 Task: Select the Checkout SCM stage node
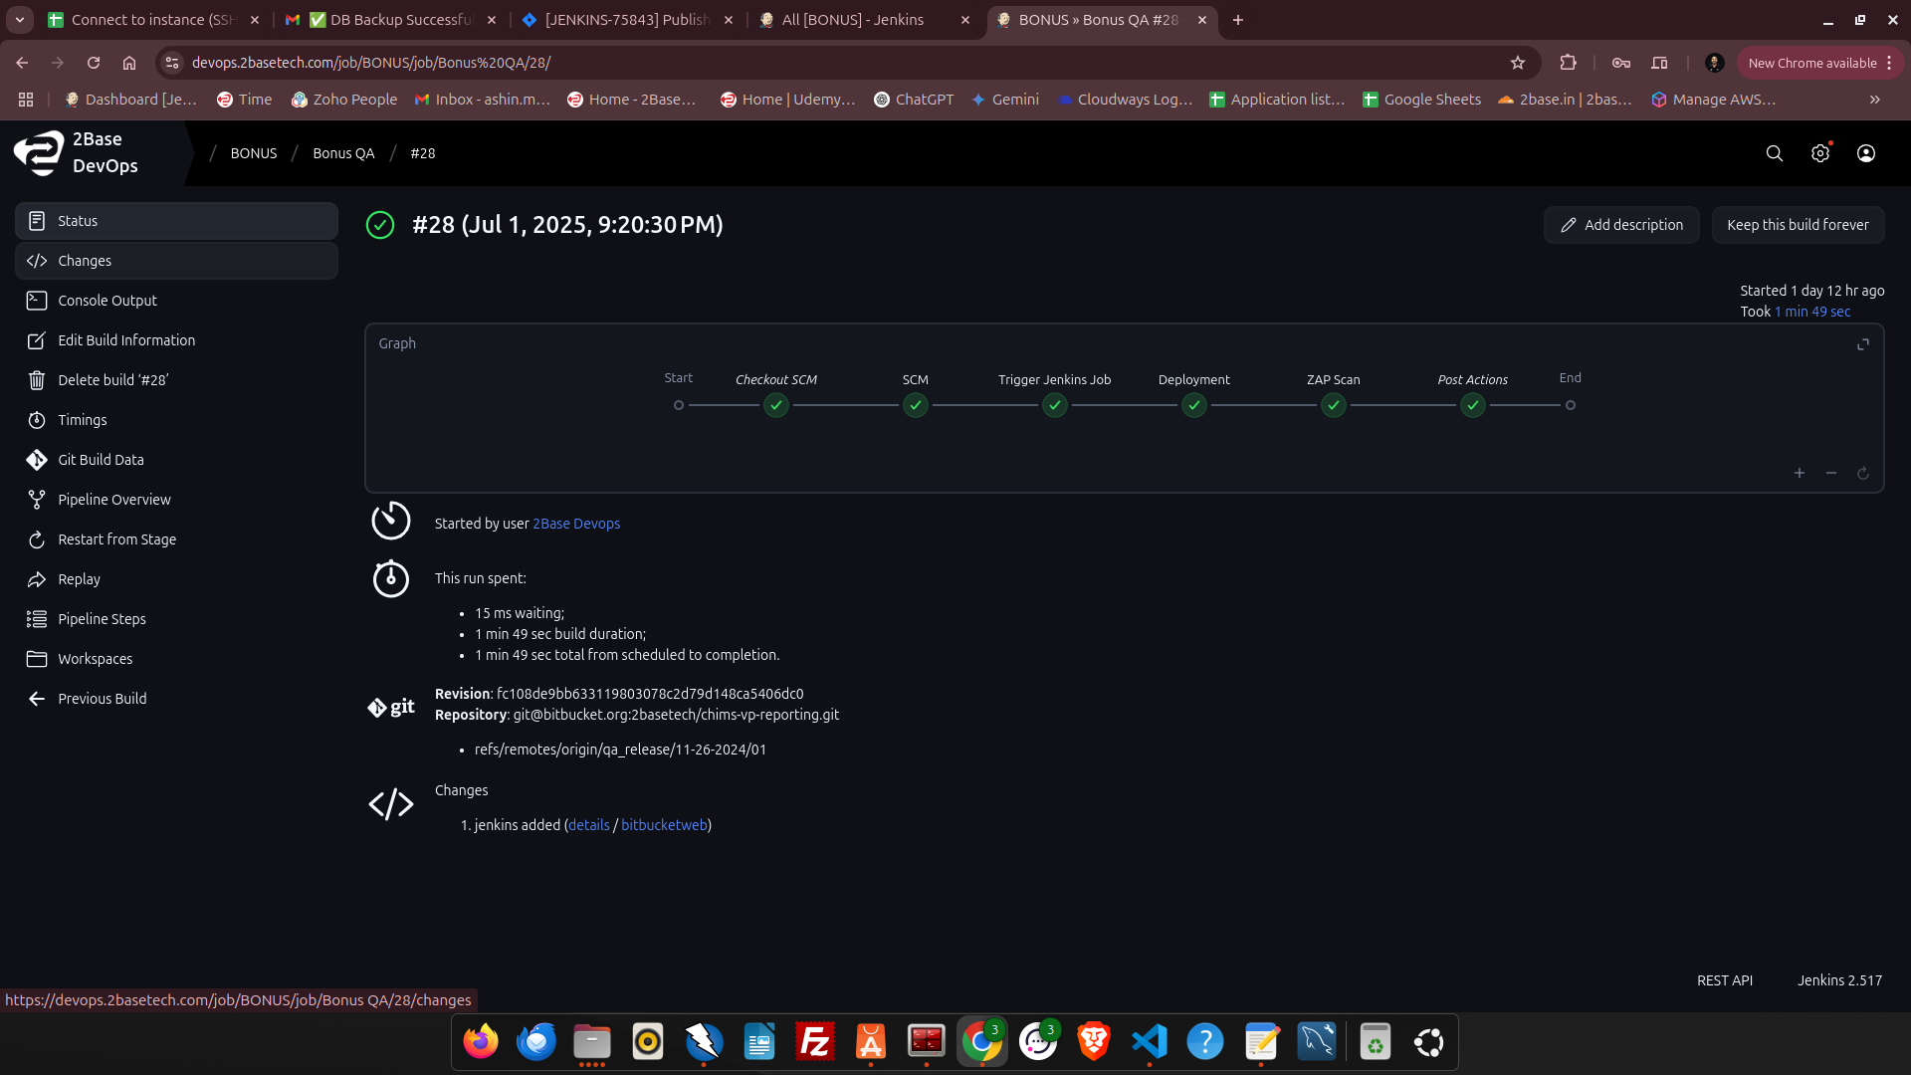(x=776, y=405)
